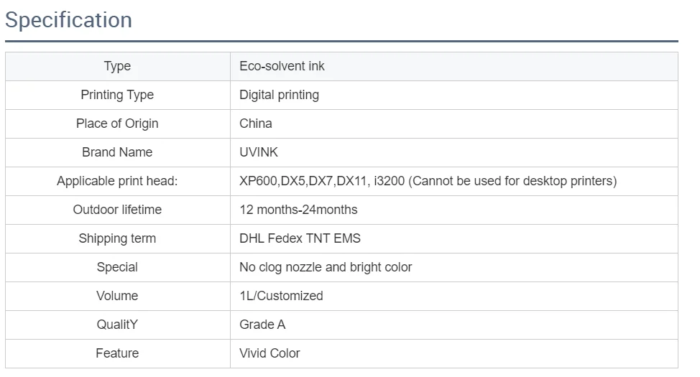
Task: Select the Vivid Color feature value
Action: coord(270,353)
